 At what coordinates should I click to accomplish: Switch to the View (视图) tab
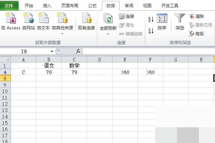tap(147, 6)
